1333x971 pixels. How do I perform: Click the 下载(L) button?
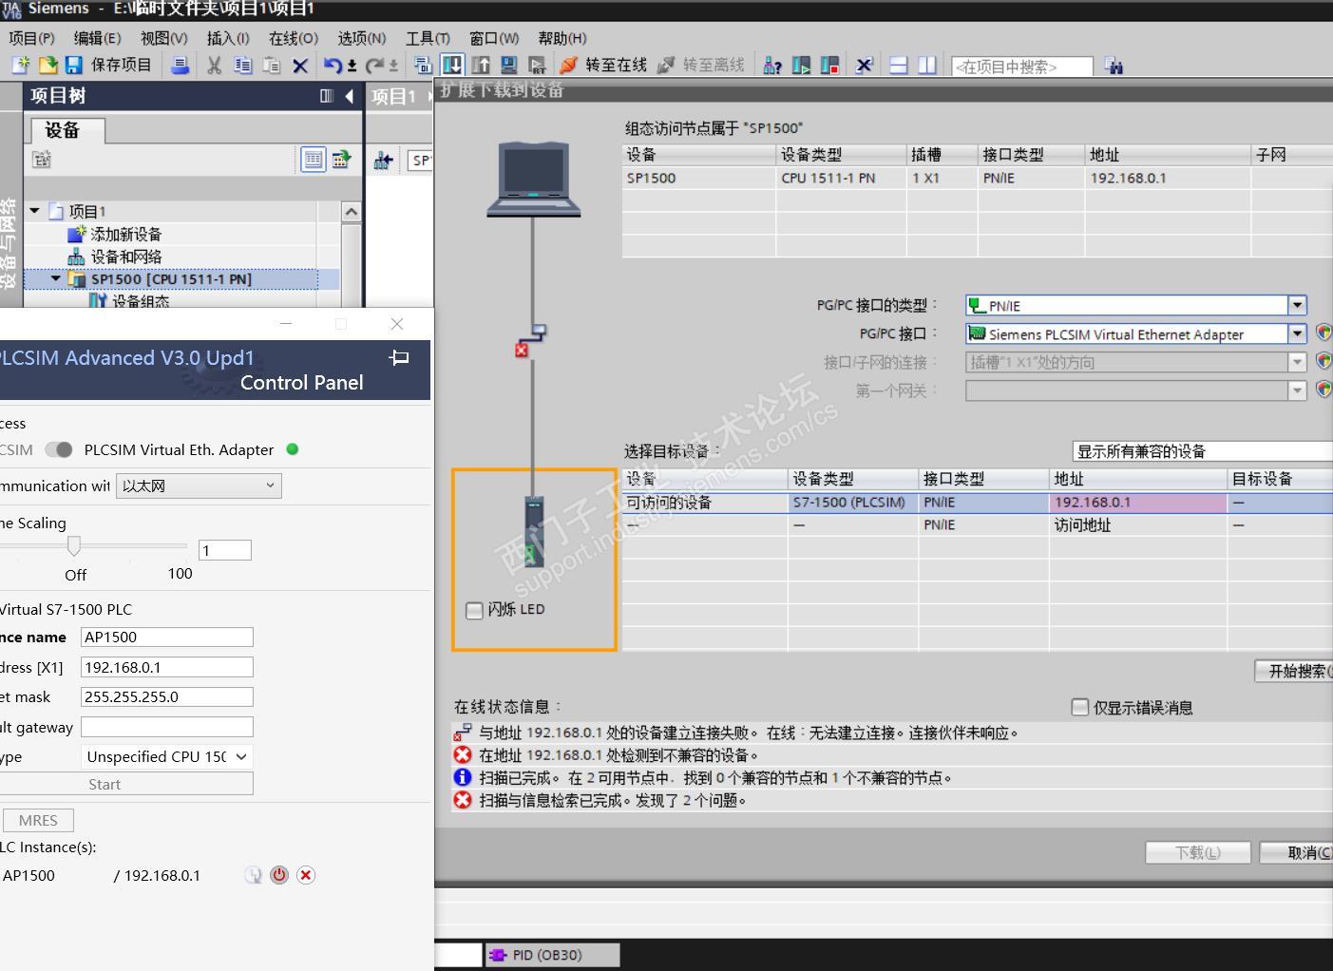1198,852
